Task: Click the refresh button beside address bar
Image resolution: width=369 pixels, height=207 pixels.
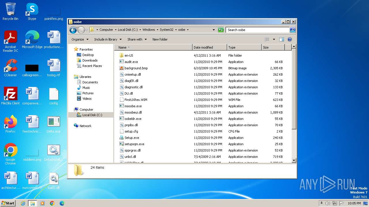Action: click(221, 30)
